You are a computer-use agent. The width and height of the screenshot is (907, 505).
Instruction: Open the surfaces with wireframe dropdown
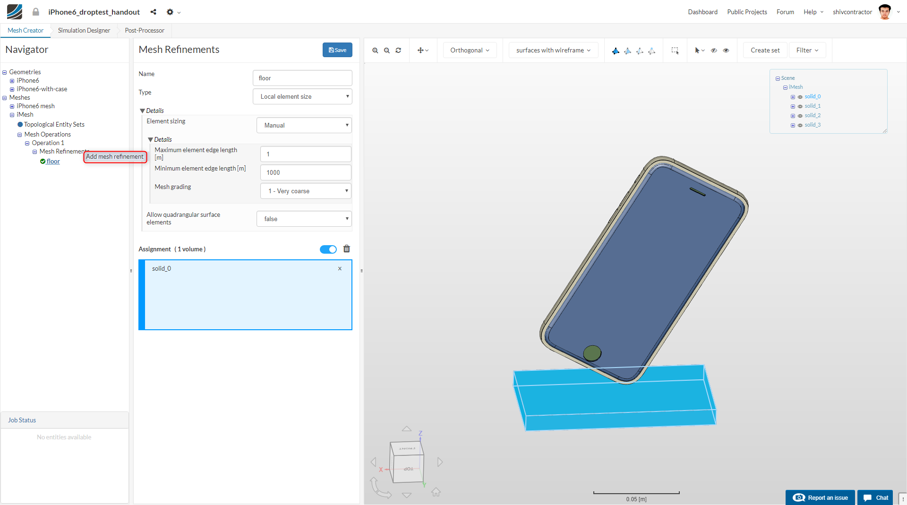tap(553, 50)
